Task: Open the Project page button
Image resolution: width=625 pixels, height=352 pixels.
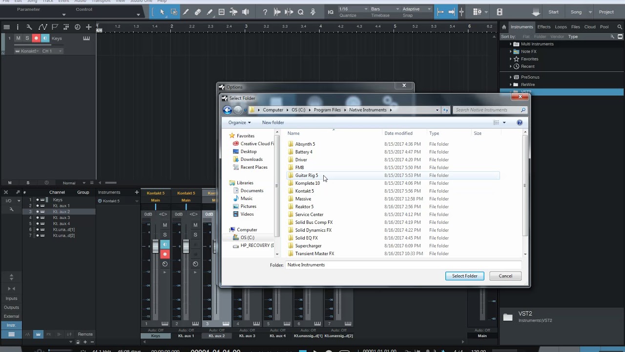Action: [606, 12]
